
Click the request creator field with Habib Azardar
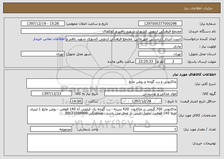click(x=124, y=39)
